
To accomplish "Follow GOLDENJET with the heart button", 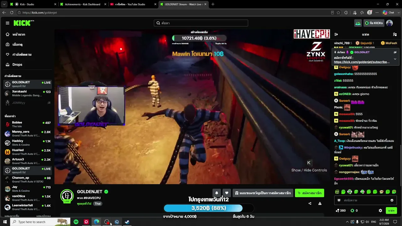I will click(x=226, y=193).
